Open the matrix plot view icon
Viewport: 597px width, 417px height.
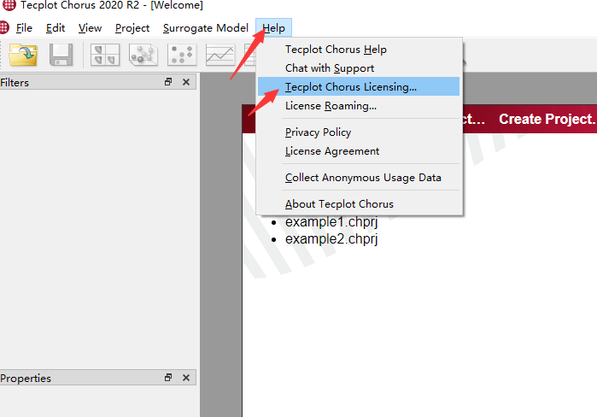pyautogui.click(x=105, y=55)
